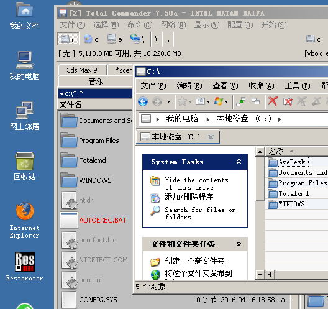Collapse the System Tasks panel

pyautogui.click(x=239, y=162)
